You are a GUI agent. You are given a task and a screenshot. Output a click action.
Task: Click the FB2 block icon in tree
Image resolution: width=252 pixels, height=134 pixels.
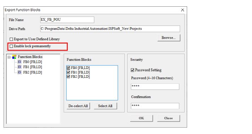19,72
